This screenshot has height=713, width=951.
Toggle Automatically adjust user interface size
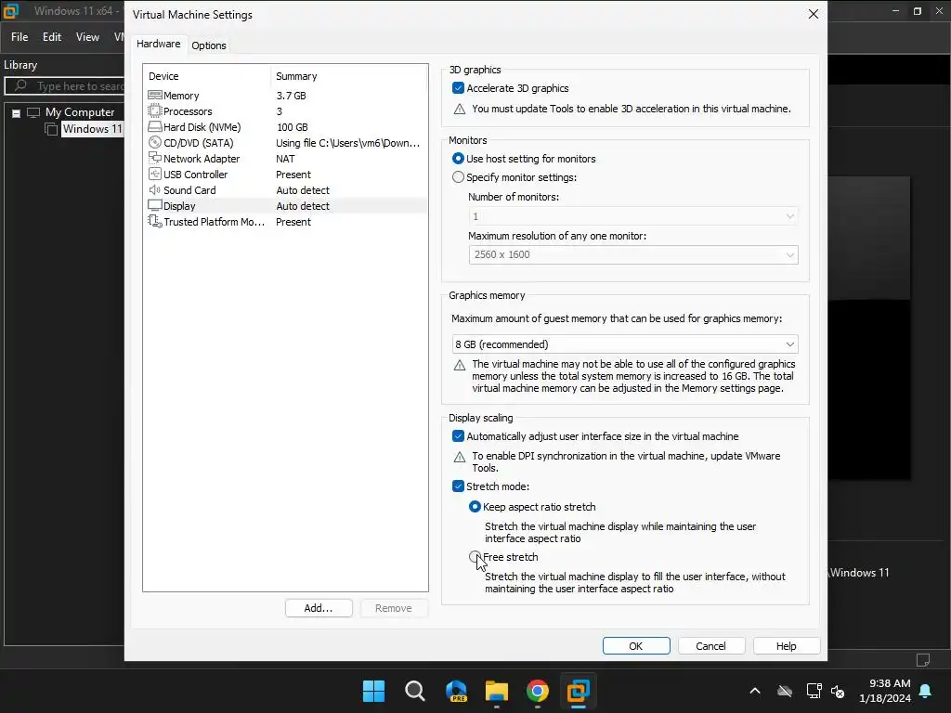pyautogui.click(x=459, y=436)
